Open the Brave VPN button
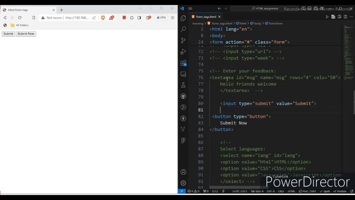This screenshot has height=200, width=355. coord(161,18)
